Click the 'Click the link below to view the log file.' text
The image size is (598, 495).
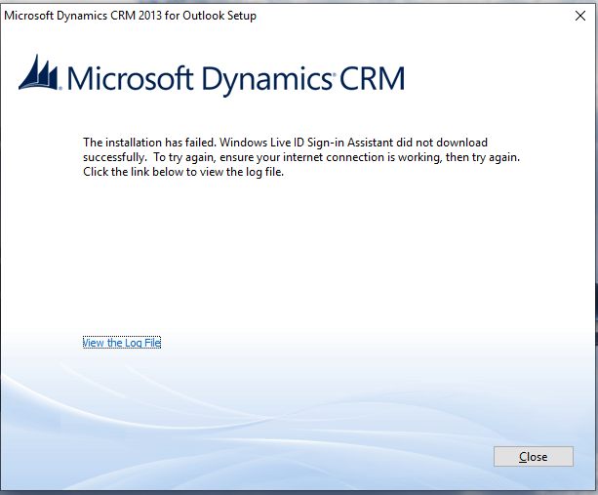point(183,172)
